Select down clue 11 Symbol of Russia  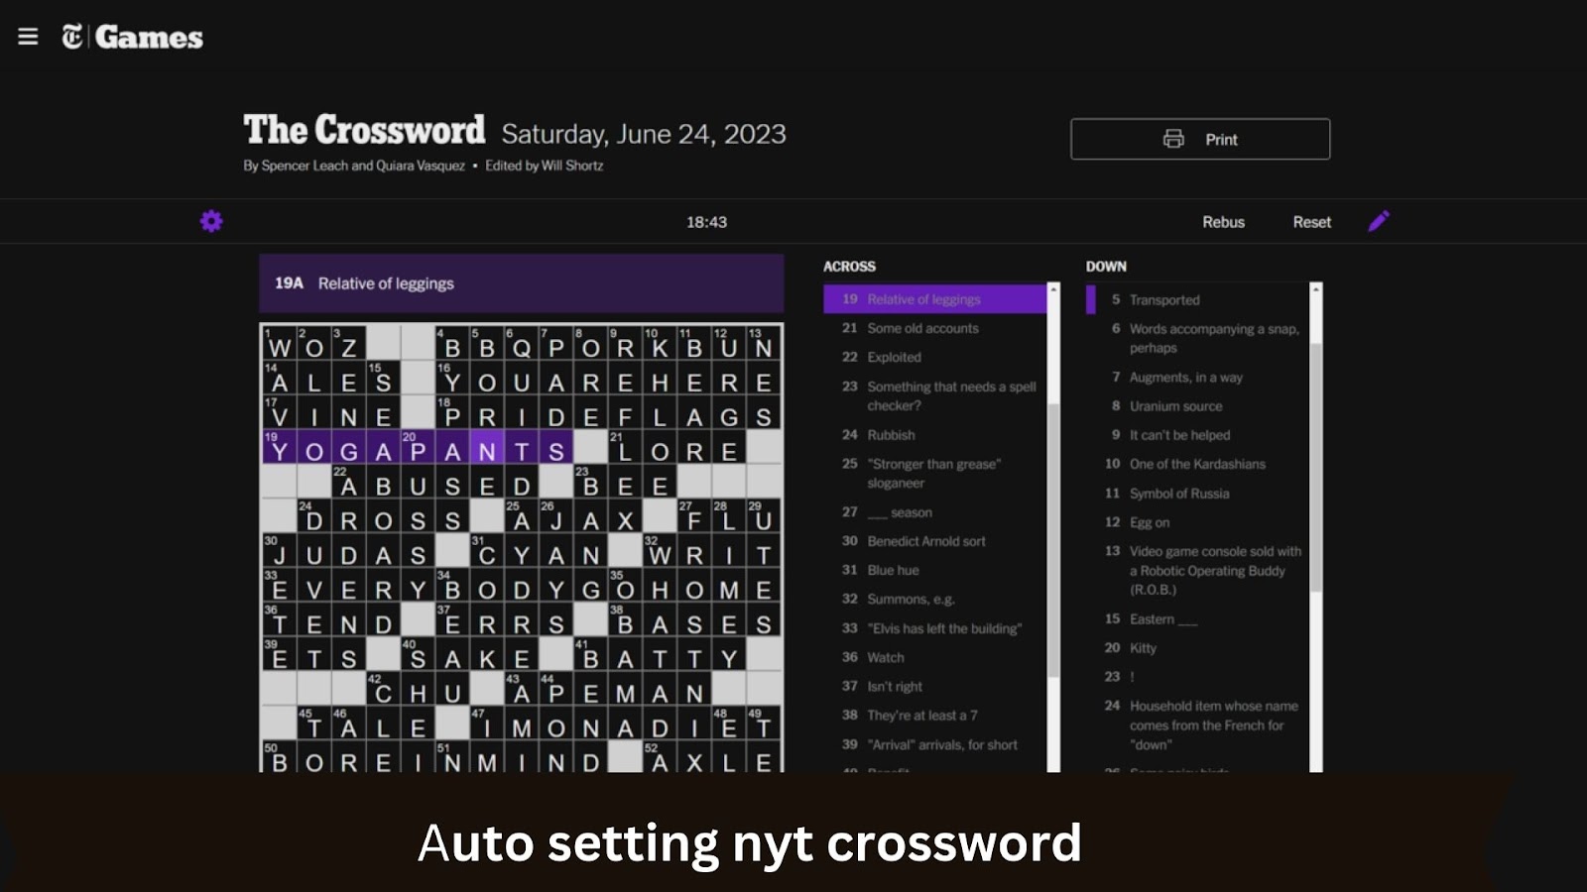pos(1197,493)
